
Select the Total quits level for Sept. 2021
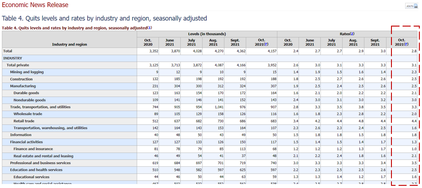tap(238, 51)
